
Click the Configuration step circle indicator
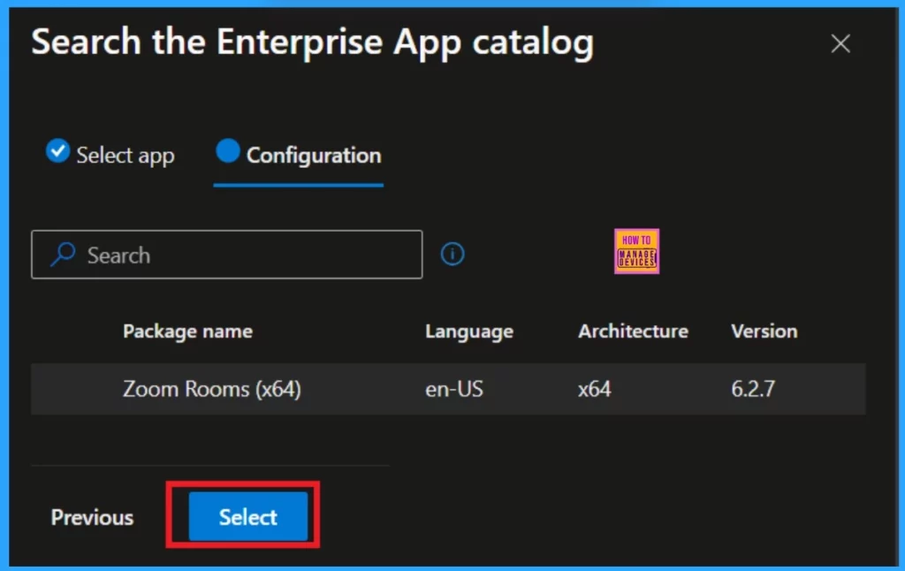pos(228,150)
